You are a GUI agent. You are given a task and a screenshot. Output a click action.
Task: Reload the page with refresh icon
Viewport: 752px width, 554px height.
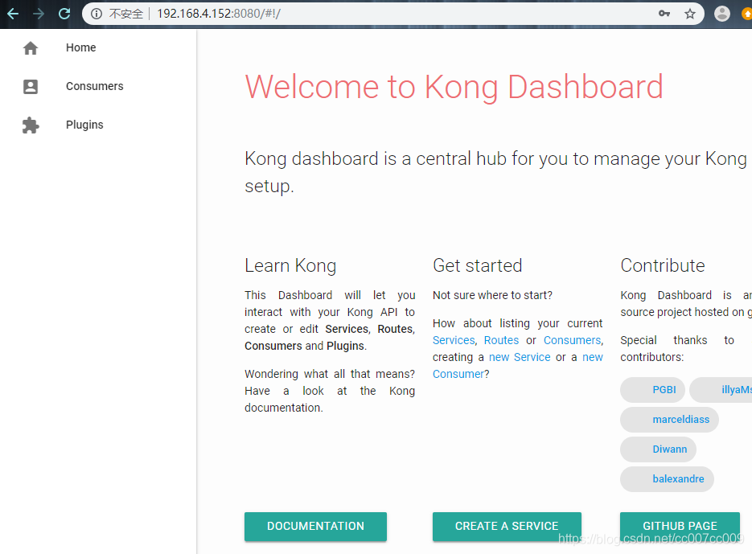pyautogui.click(x=64, y=14)
